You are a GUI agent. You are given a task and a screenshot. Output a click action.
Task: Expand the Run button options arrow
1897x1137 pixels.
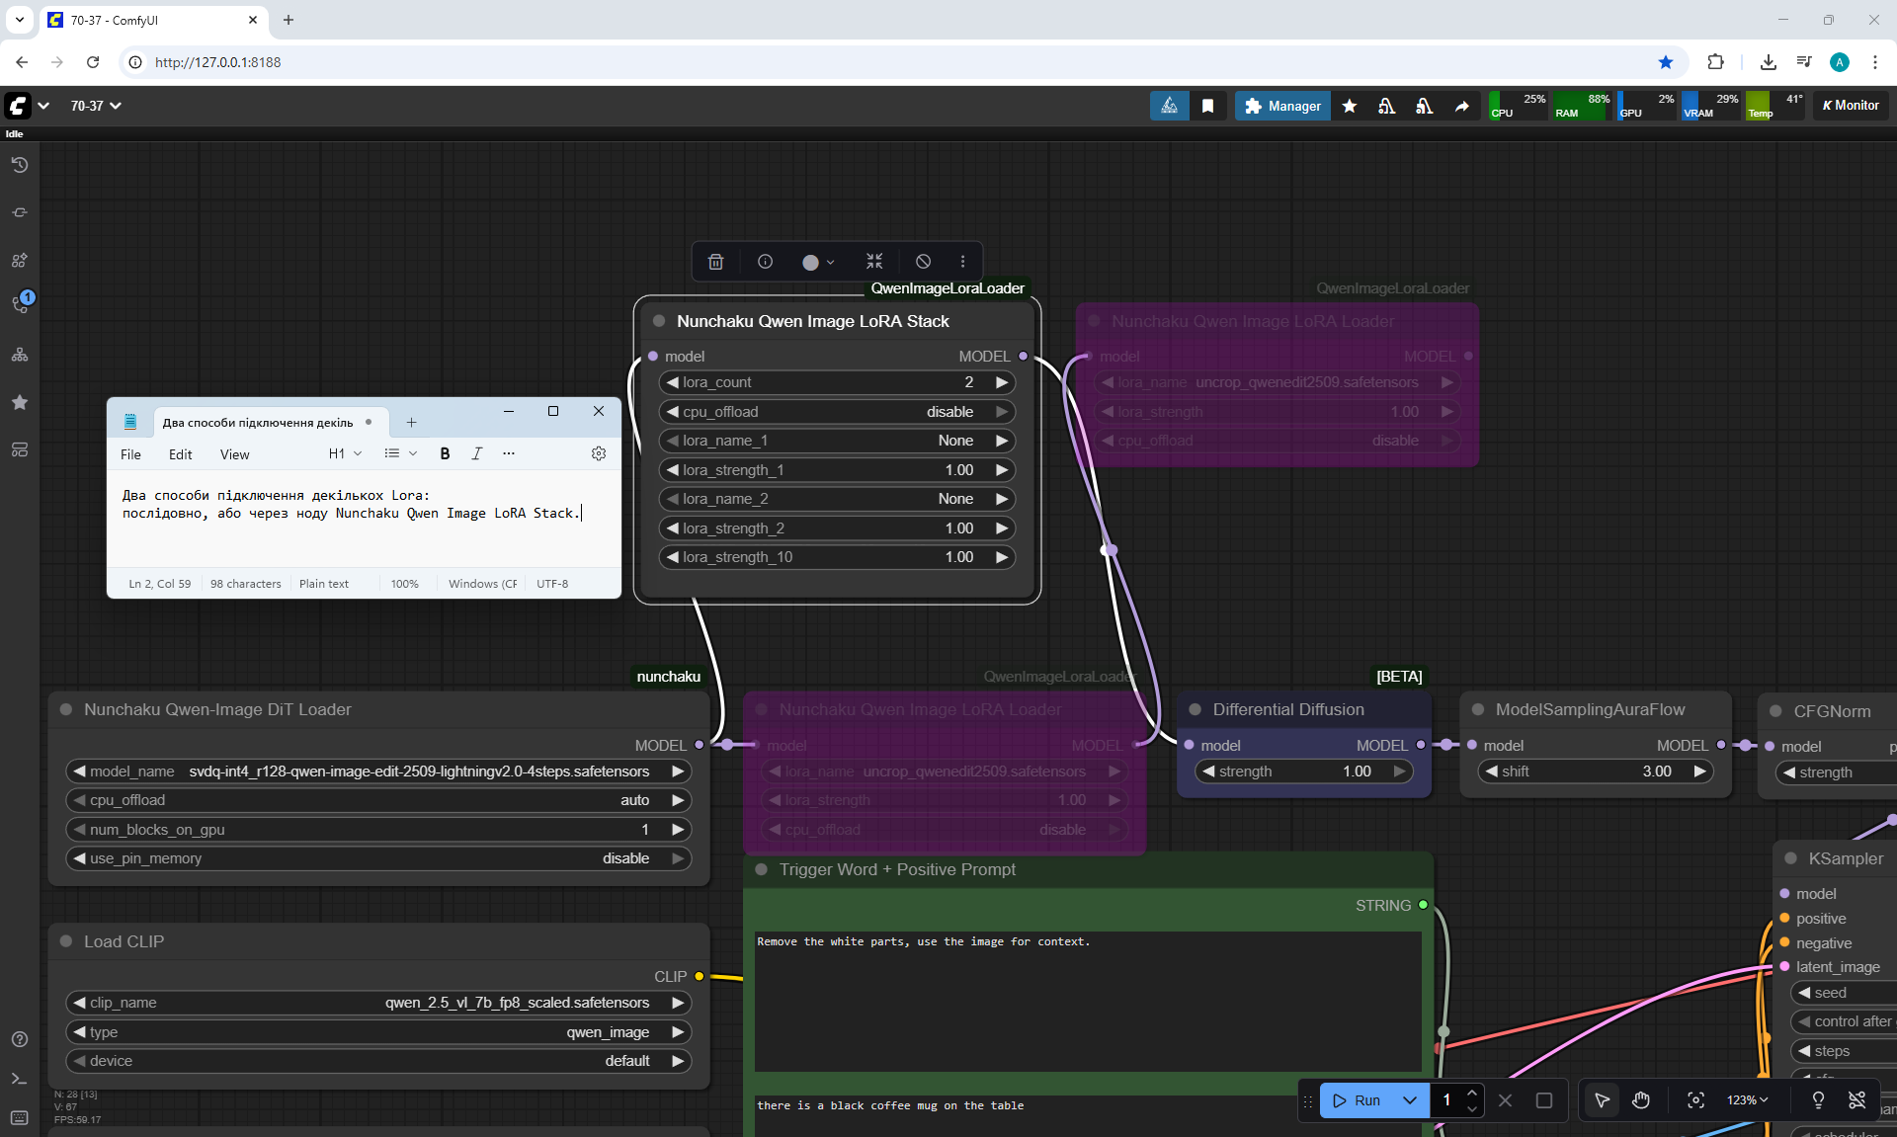[x=1410, y=1099]
